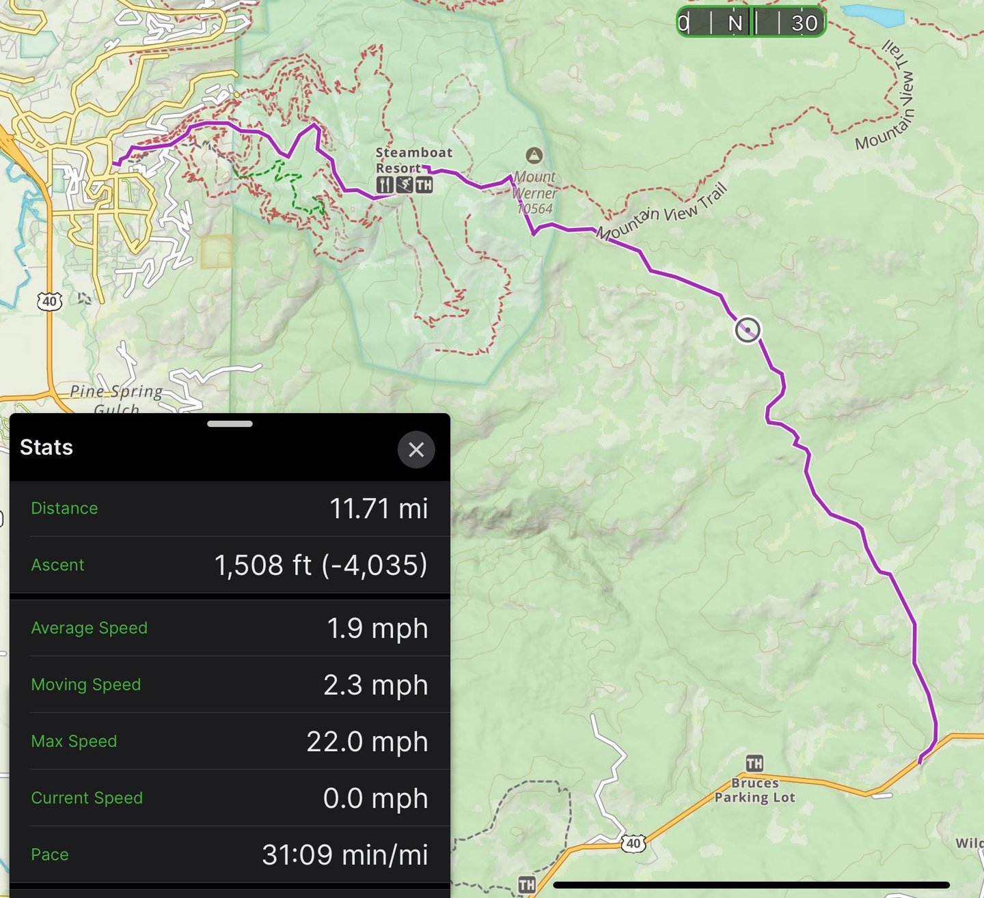
Task: Tap the Highway 40 shield below Bruces Parking Lot
Action: 633,843
